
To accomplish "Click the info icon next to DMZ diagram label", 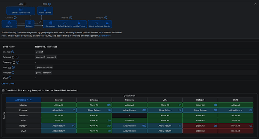I will 50,4.
